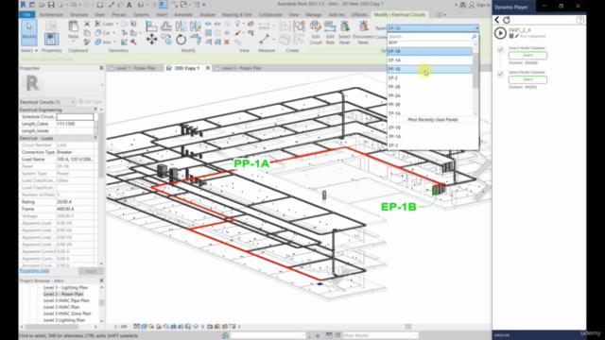Select the Offset tool in Modify panel

[166, 25]
